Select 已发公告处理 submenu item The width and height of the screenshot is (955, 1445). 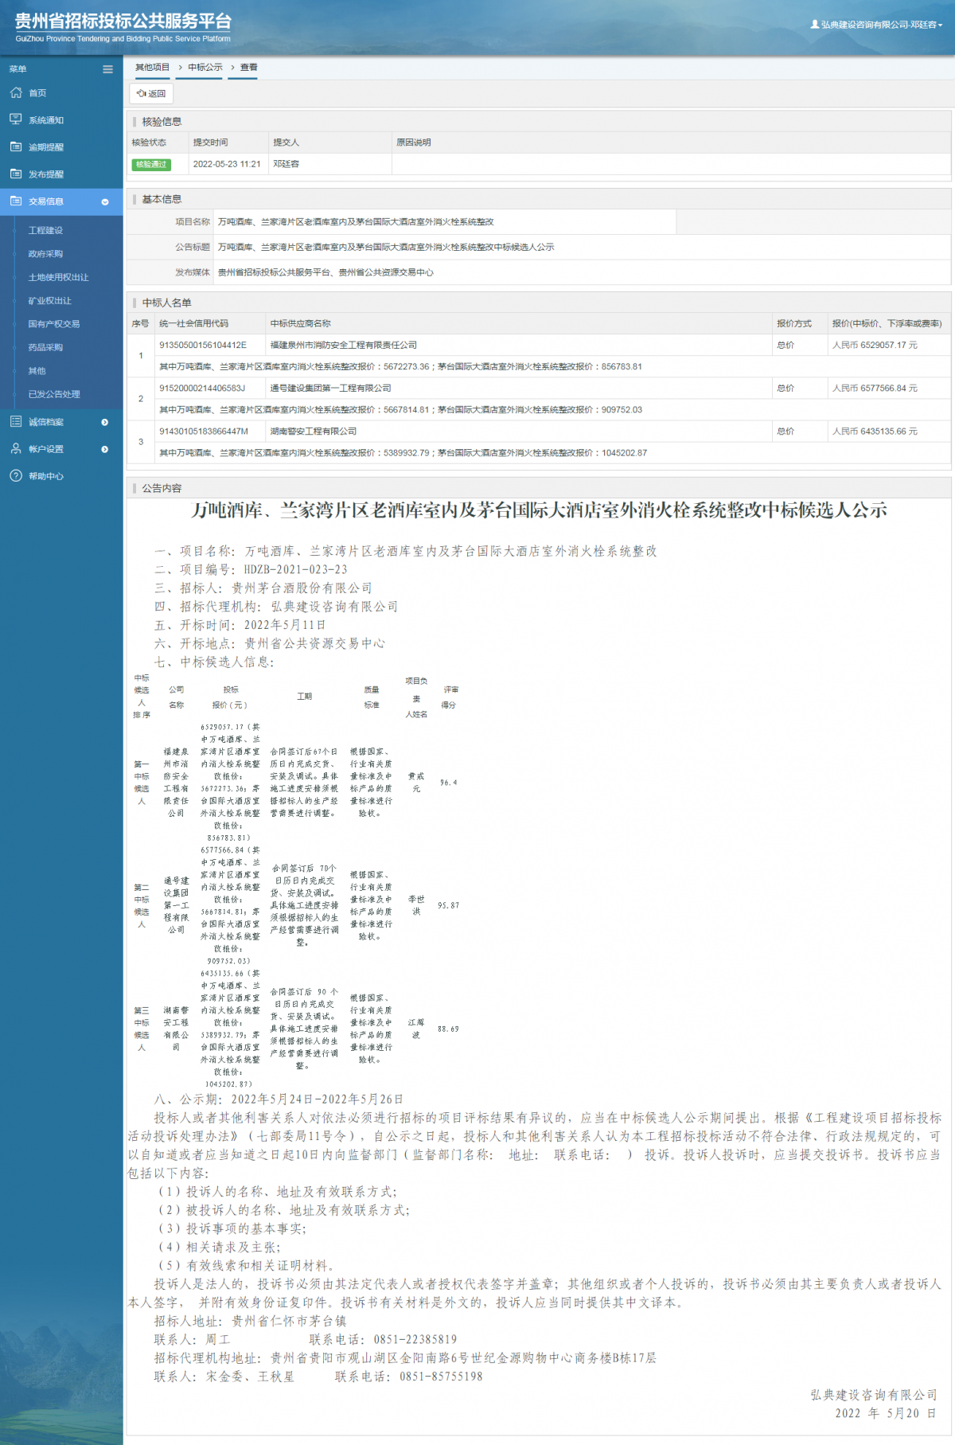[54, 394]
